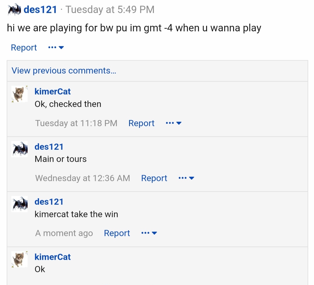This screenshot has height=285, width=314.
Task: Click des121 username above 'kimercat take the win'
Action: click(x=49, y=202)
